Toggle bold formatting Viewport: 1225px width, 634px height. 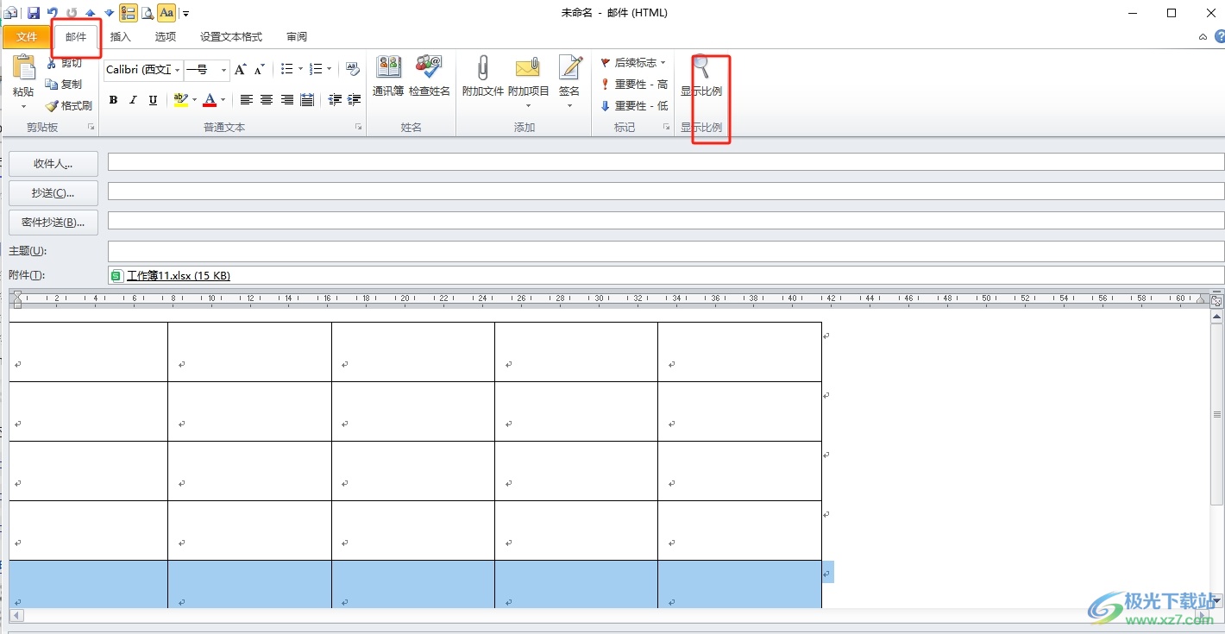click(113, 100)
